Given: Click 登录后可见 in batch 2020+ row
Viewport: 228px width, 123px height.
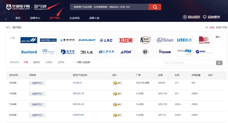Looking at the screenshot, I should click(x=37, y=104).
